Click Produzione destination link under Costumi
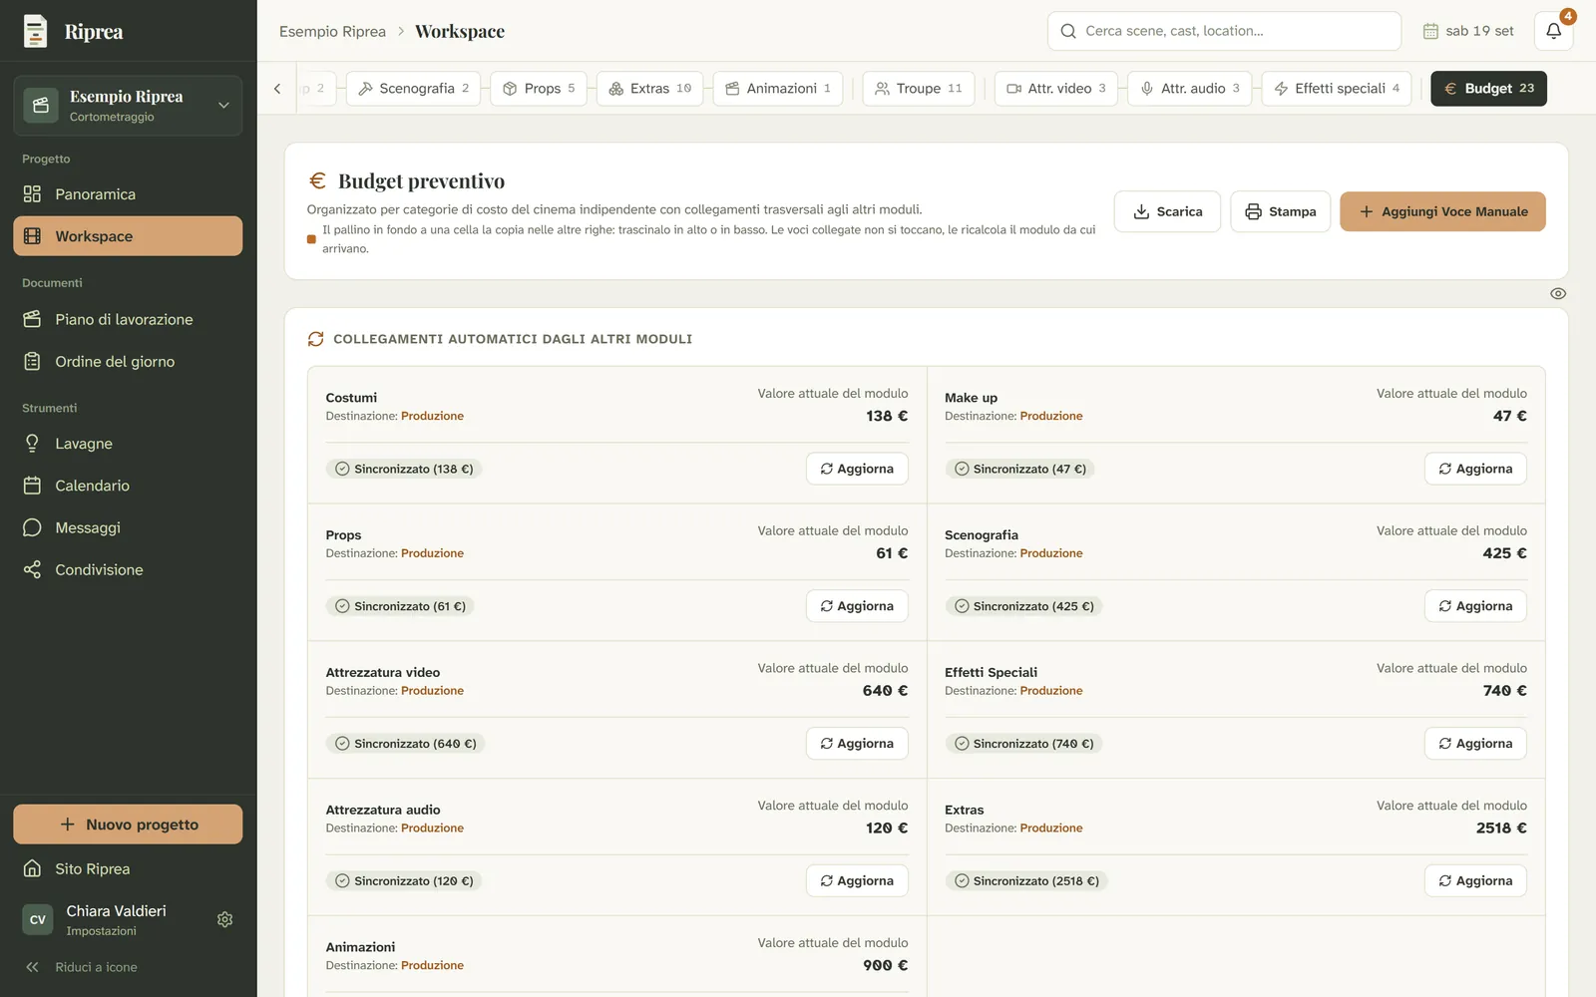 click(x=432, y=416)
